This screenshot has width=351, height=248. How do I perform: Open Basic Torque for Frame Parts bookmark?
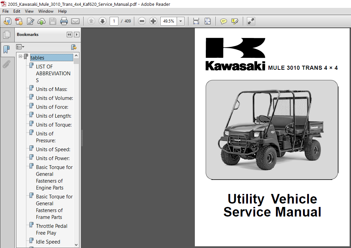click(x=54, y=207)
